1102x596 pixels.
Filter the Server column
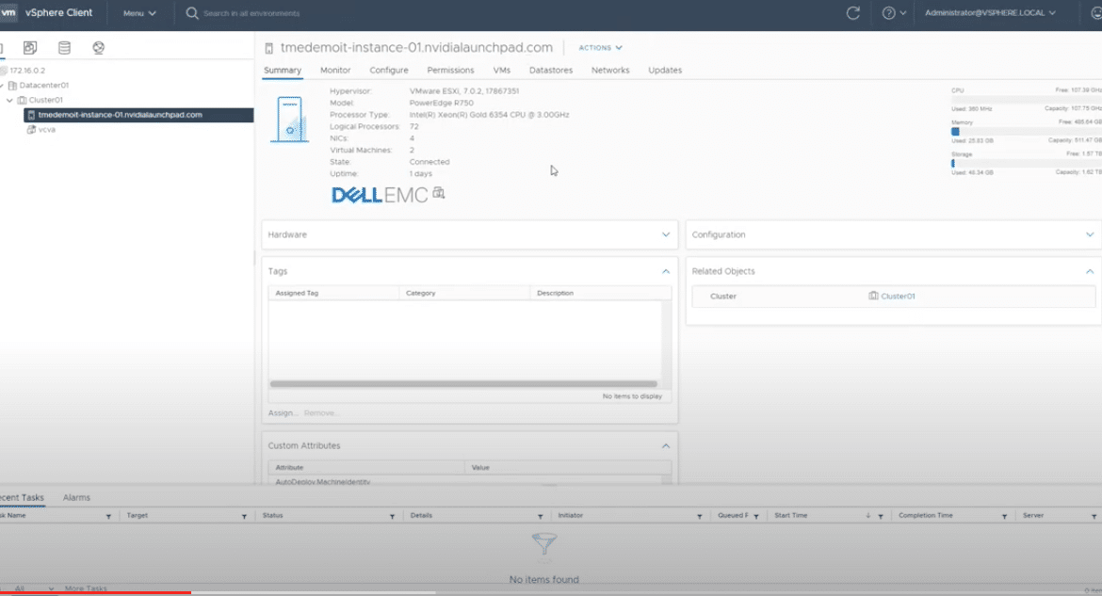coord(1094,517)
